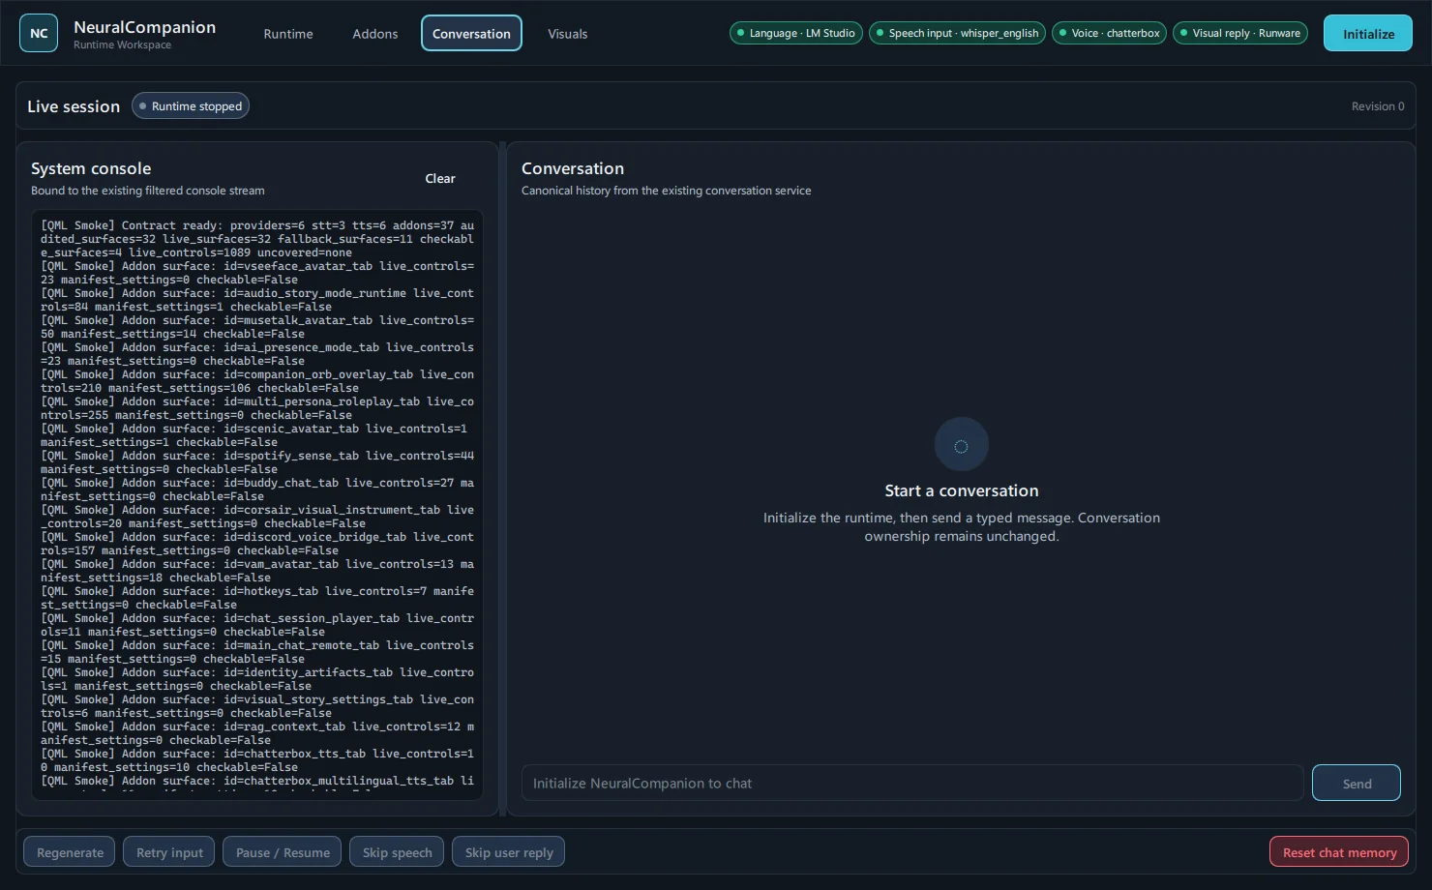Click the Revision 0 label

click(x=1378, y=106)
